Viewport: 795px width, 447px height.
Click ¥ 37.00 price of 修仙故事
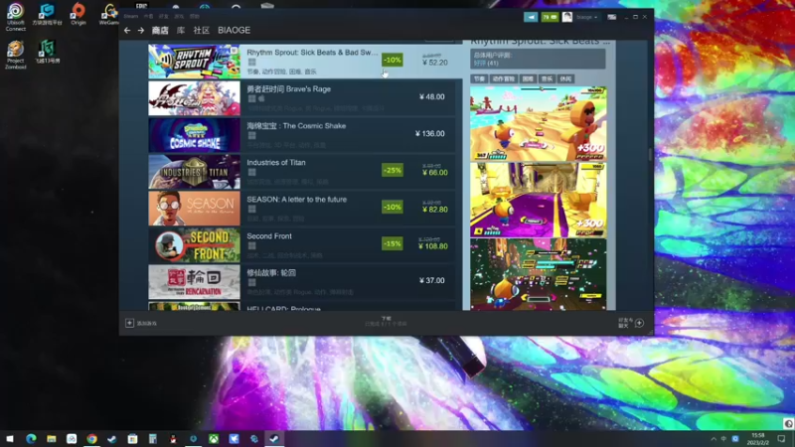point(432,280)
